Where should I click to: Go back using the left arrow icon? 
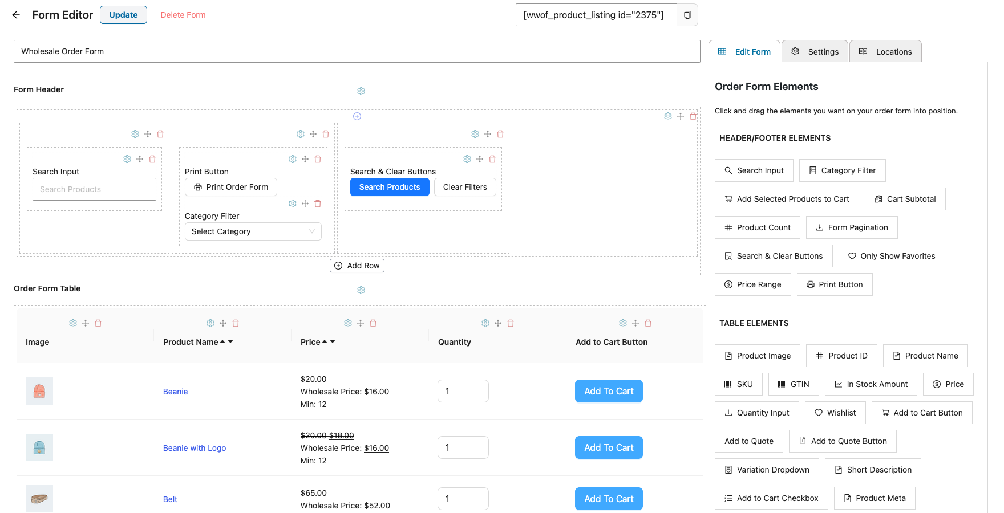[16, 15]
